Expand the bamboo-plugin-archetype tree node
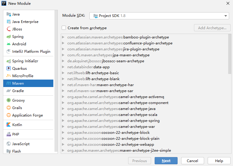 click(x=63, y=37)
